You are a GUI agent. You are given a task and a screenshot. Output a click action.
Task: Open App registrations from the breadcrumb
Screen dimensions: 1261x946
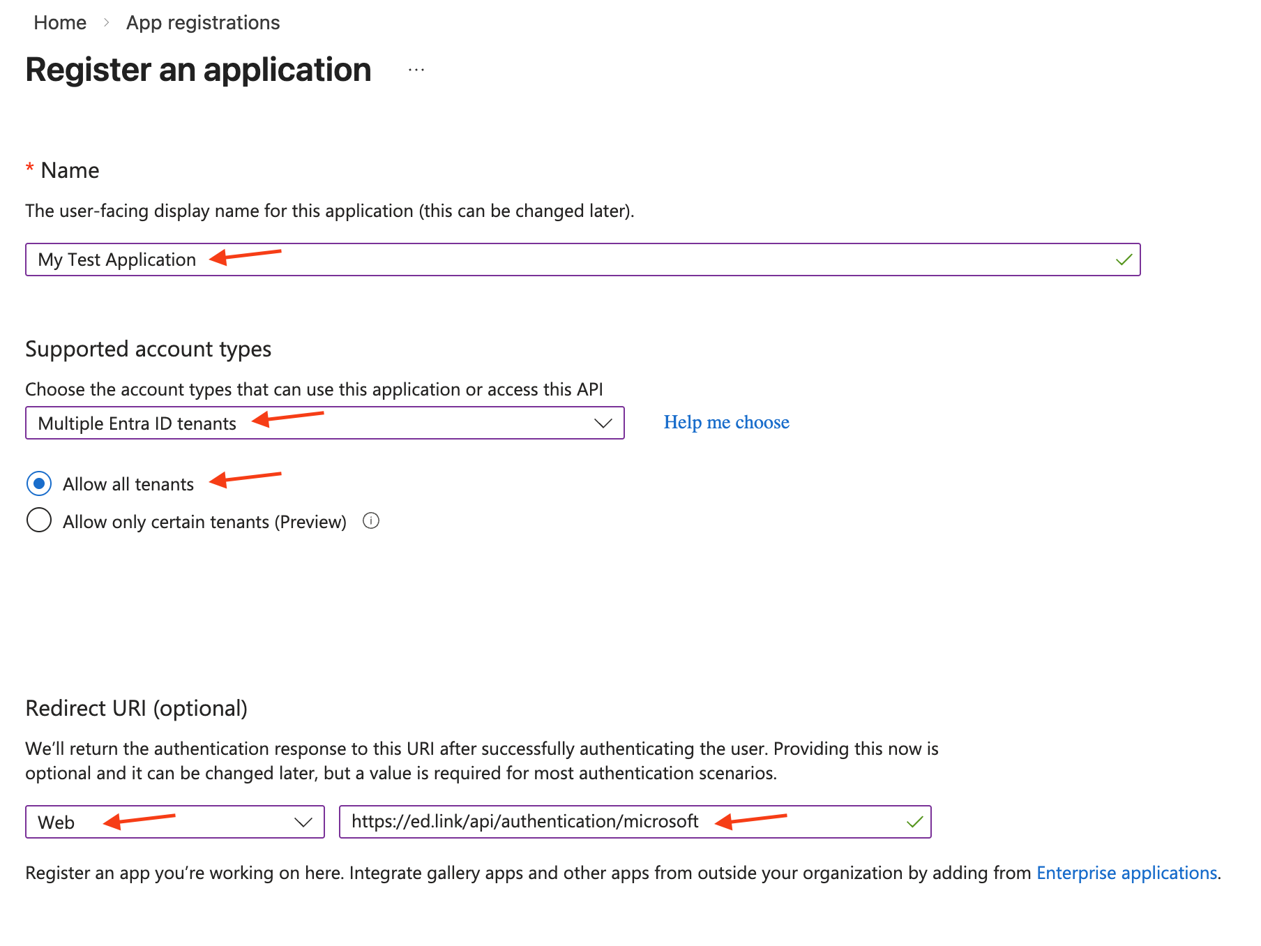[x=202, y=22]
